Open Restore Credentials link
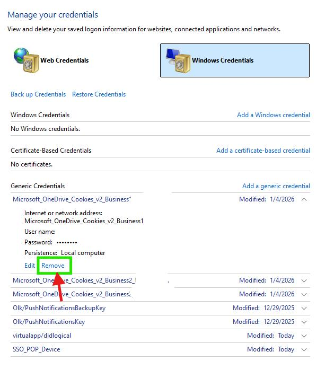 coord(99,94)
